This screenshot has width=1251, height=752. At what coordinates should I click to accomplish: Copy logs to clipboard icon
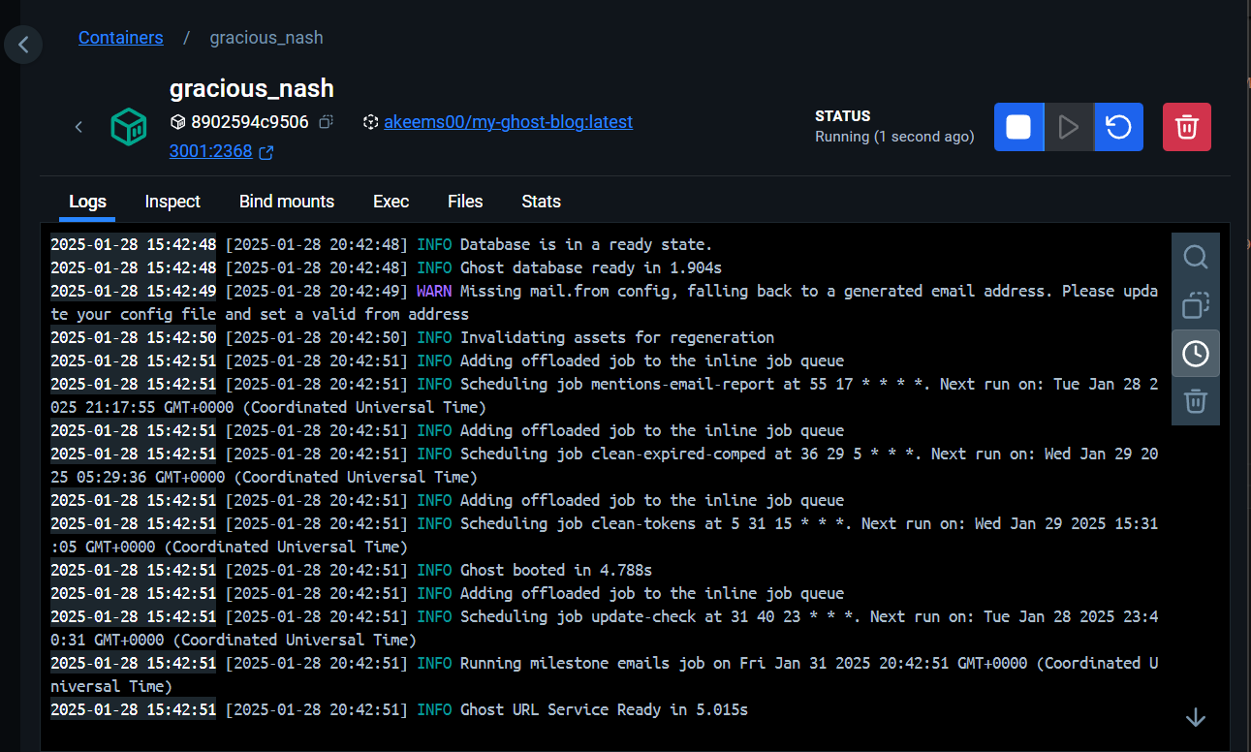tap(1196, 305)
